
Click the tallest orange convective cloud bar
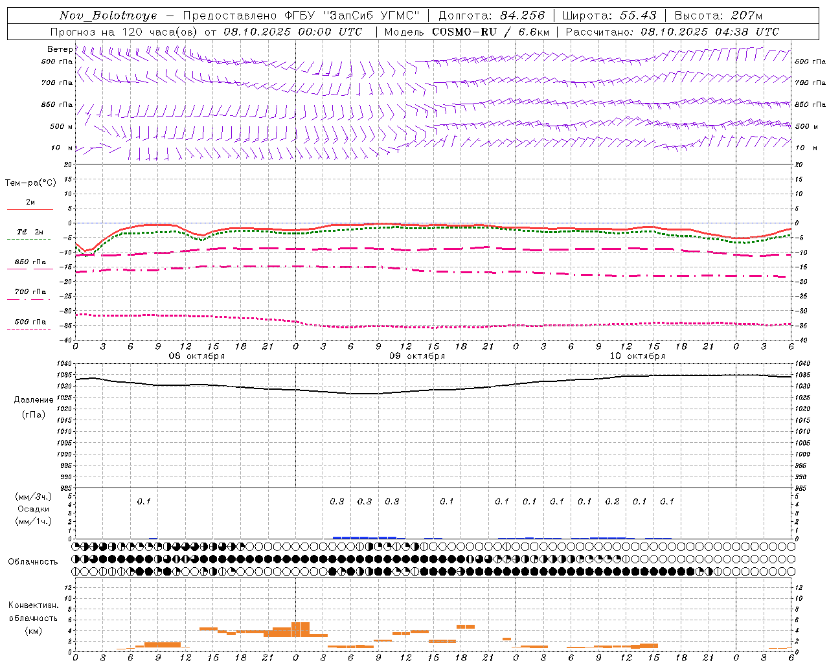[301, 629]
